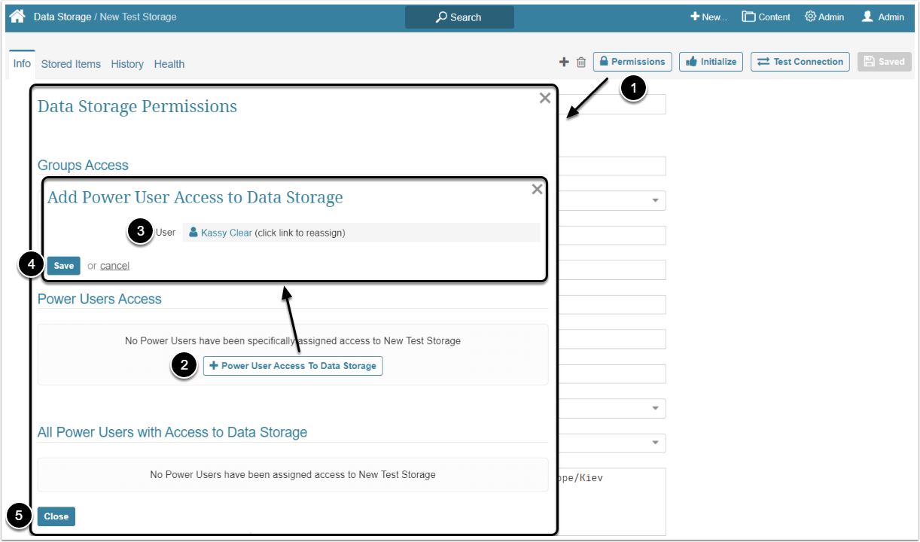Screen dimensions: 920x542
Task: Save the power user access
Action: (x=64, y=266)
